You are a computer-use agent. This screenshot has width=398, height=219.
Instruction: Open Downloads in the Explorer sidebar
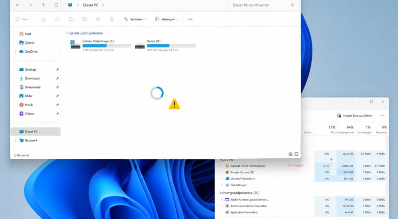tap(32, 78)
